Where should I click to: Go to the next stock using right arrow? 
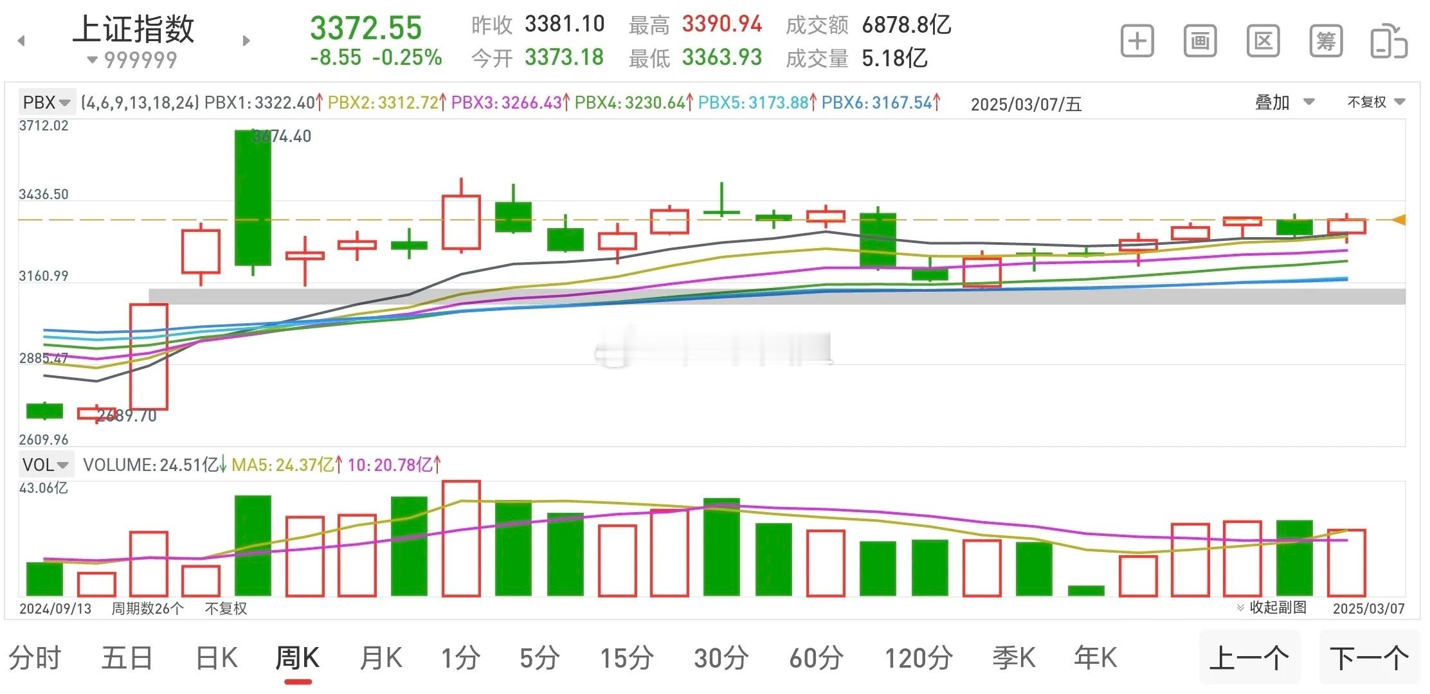(246, 41)
